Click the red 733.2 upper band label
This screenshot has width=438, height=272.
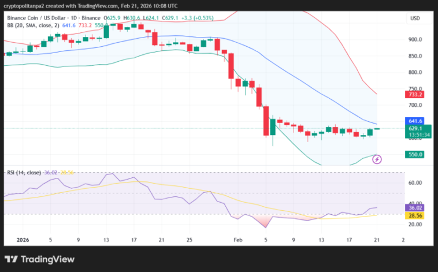click(417, 94)
